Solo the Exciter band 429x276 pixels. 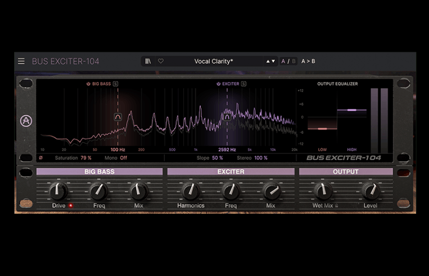(243, 84)
